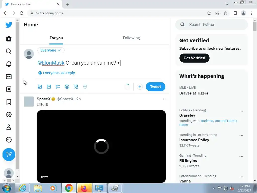The width and height of the screenshot is (257, 193).
Task: Open Verified badge icon in sidebar
Action: point(9,115)
